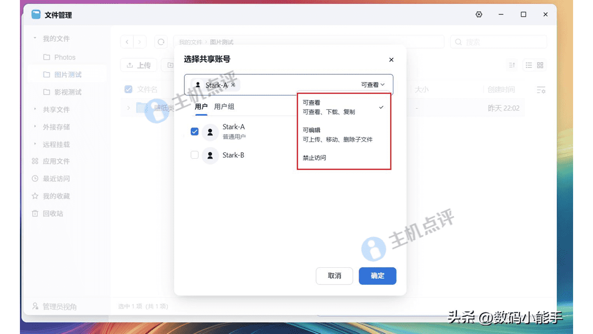Click the 取消 cancel button

pyautogui.click(x=334, y=276)
